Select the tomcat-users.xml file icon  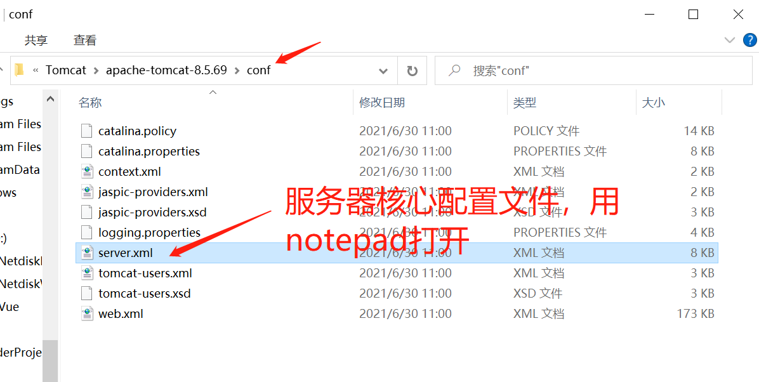[87, 273]
